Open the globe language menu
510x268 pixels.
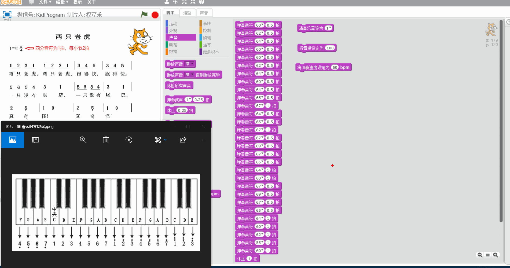[31, 2]
